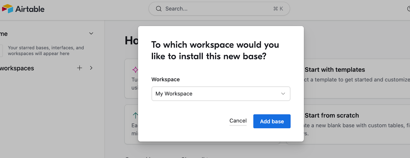Collapse the Home section chevron
The image size is (410, 158).
tap(91, 34)
